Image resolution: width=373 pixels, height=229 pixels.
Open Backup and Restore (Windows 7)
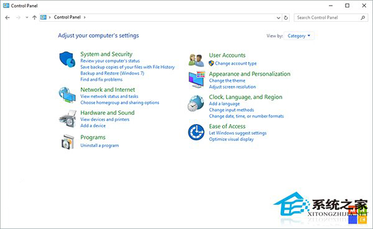[x=113, y=73]
